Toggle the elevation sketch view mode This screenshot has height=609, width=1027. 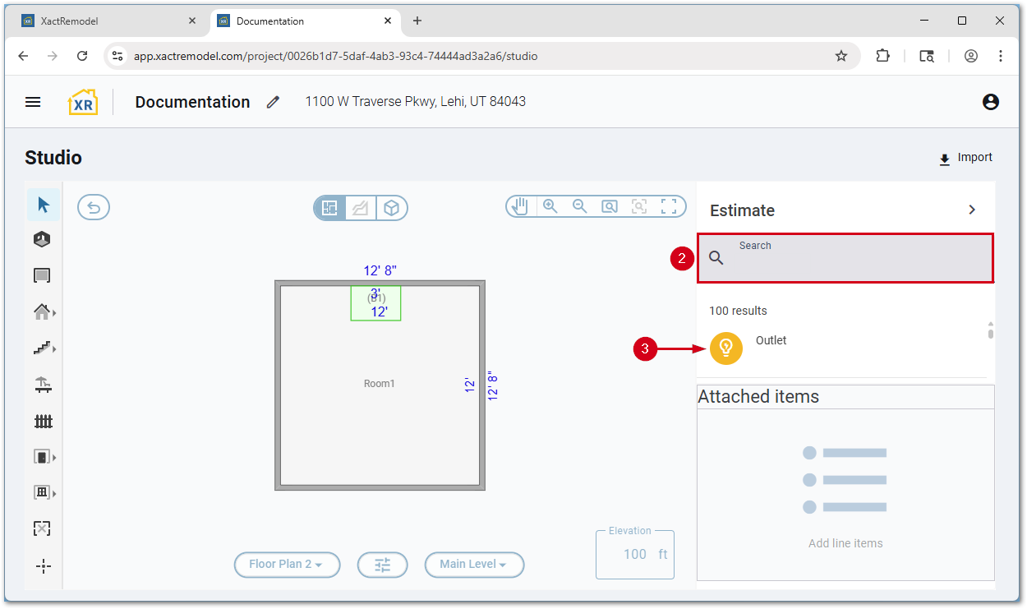point(360,208)
